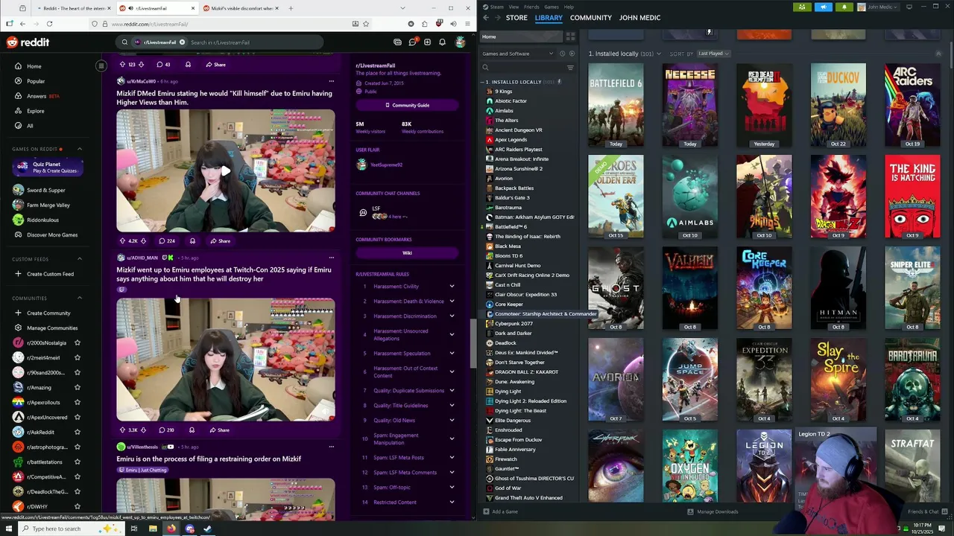
Task: Open Steam View menu
Action: [x=514, y=7]
